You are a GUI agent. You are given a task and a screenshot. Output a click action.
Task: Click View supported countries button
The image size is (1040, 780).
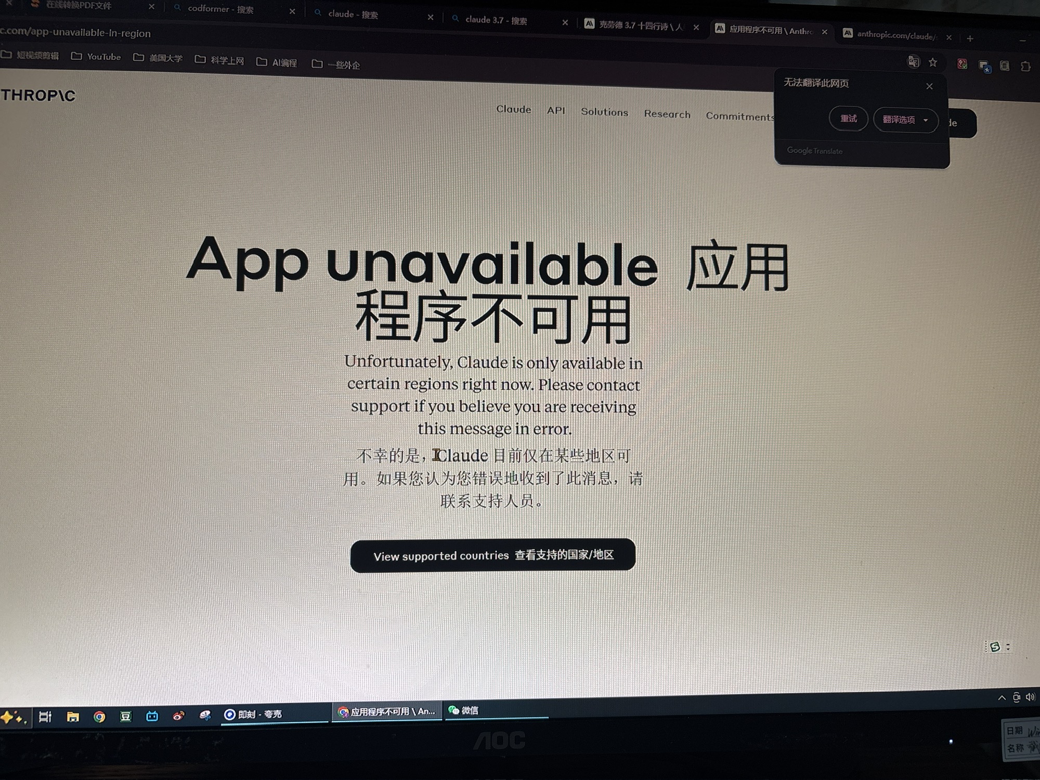click(492, 555)
